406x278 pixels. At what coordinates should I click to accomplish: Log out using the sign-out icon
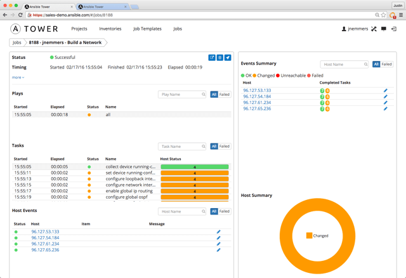tap(394, 29)
